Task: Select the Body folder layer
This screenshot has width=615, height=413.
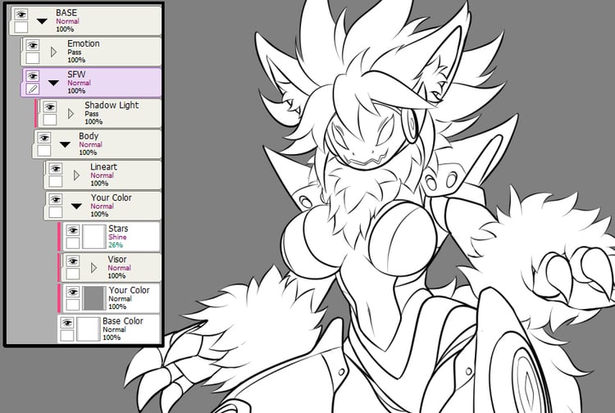Action: (97, 144)
